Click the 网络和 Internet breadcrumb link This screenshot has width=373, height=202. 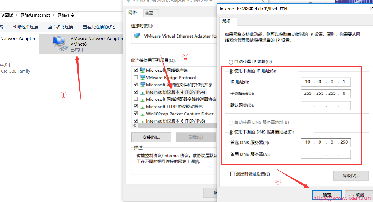click(35, 15)
